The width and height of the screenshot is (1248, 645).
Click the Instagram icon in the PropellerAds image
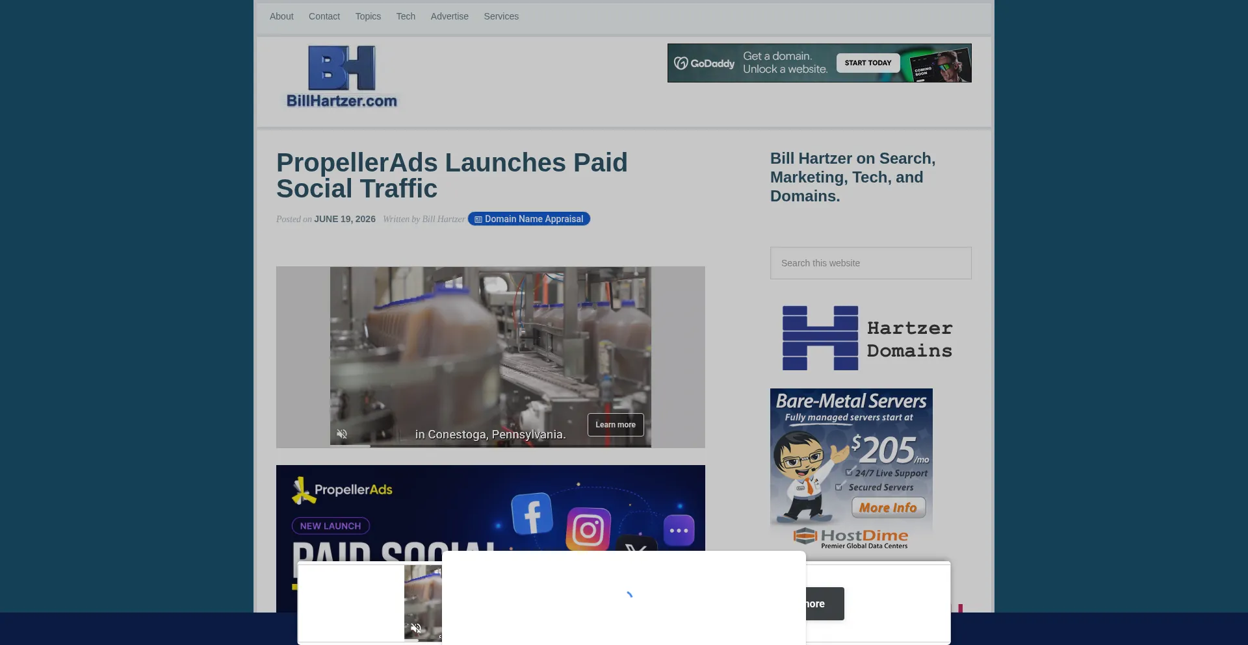(x=588, y=529)
